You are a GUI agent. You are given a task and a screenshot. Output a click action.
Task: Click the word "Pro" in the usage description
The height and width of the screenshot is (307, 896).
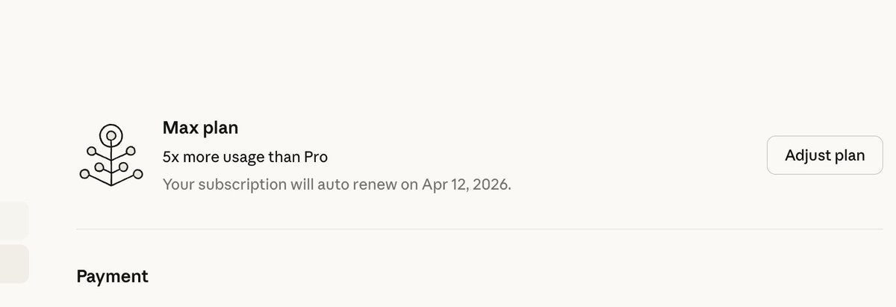pyautogui.click(x=315, y=157)
